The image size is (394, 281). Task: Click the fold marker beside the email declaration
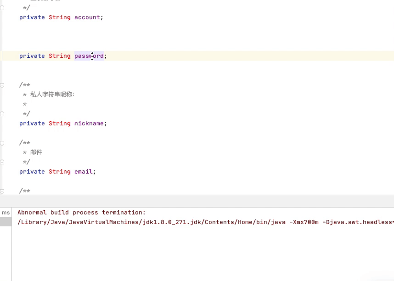point(2,162)
